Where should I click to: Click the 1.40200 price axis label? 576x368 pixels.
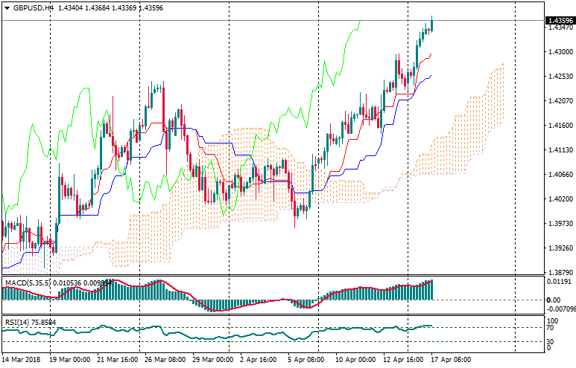pos(559,199)
